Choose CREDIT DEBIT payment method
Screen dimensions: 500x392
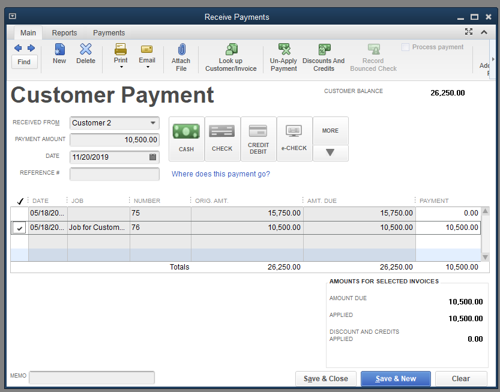coord(258,139)
